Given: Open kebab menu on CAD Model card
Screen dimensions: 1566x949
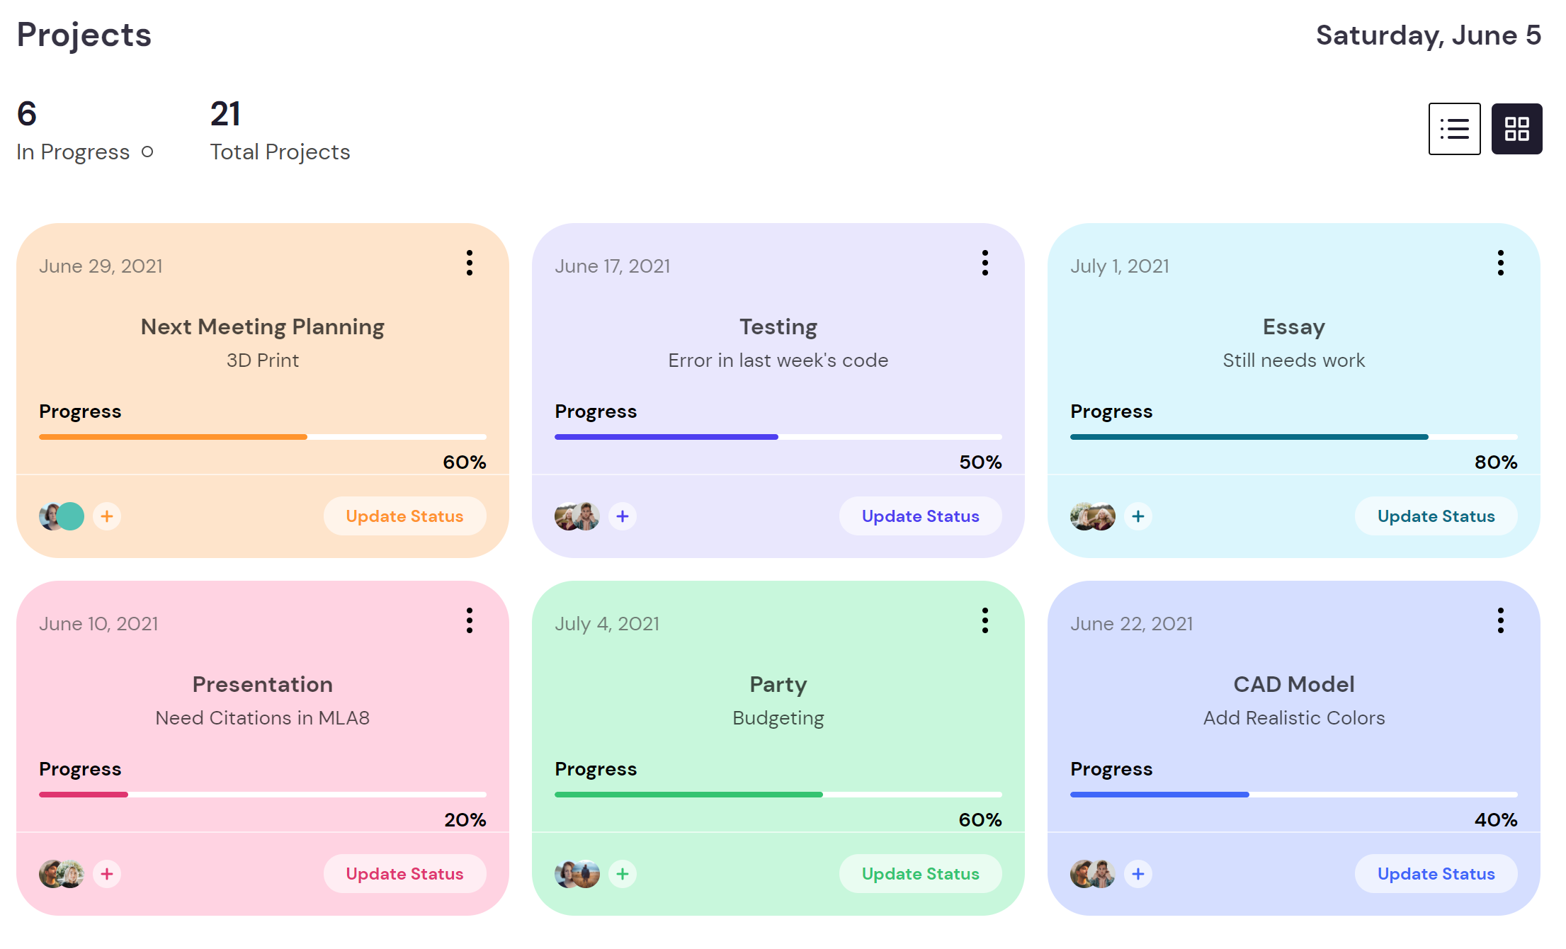Looking at the screenshot, I should 1500,620.
